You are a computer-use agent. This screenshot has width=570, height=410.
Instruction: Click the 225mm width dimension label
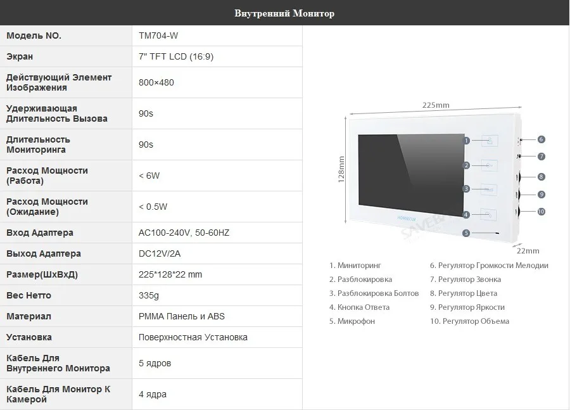tap(436, 105)
